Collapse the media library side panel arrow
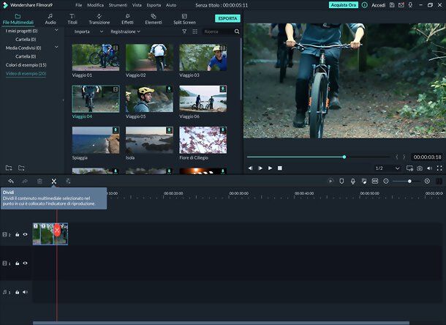The height and width of the screenshot is (325, 446). 63,100
